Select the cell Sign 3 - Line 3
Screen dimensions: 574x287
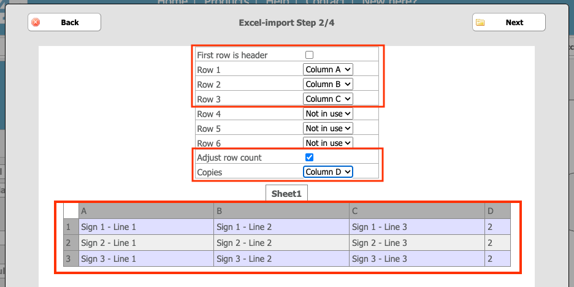[x=417, y=259]
